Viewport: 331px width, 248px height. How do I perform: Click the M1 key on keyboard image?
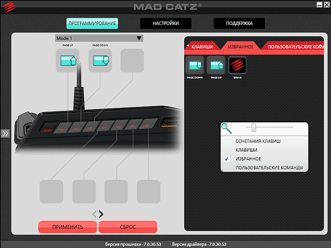63,128
